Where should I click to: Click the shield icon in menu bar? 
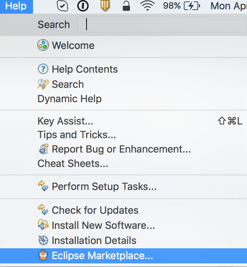click(x=105, y=6)
